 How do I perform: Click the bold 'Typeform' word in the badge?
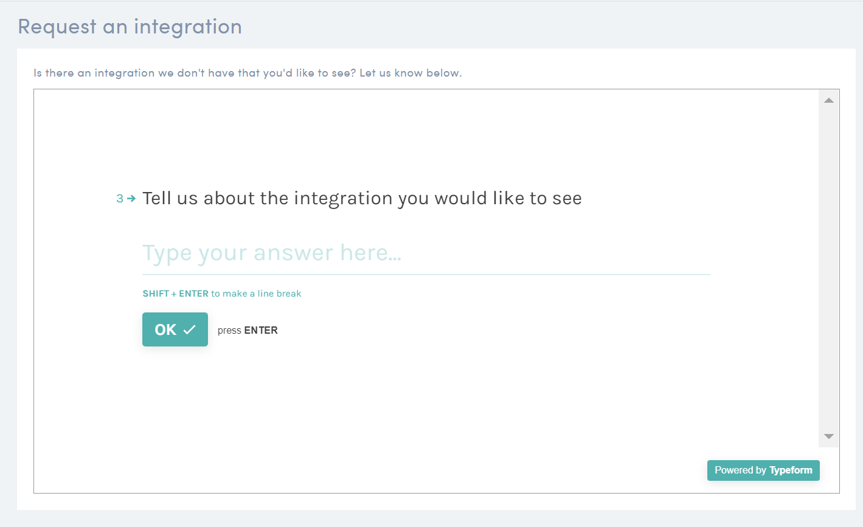tap(791, 470)
